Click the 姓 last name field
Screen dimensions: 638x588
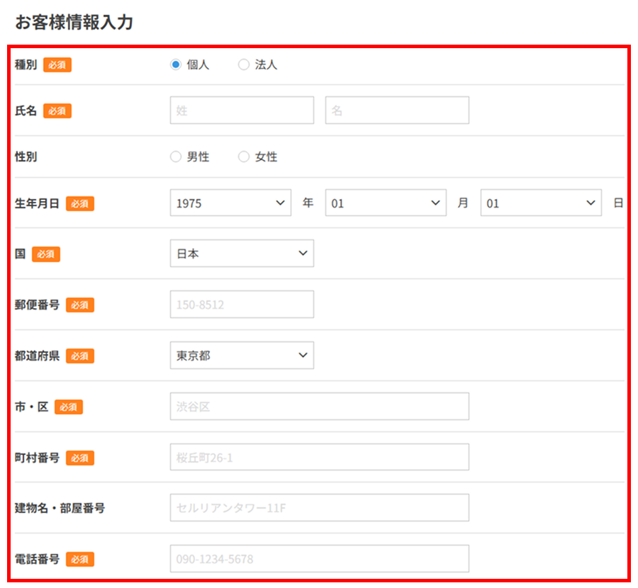(242, 111)
